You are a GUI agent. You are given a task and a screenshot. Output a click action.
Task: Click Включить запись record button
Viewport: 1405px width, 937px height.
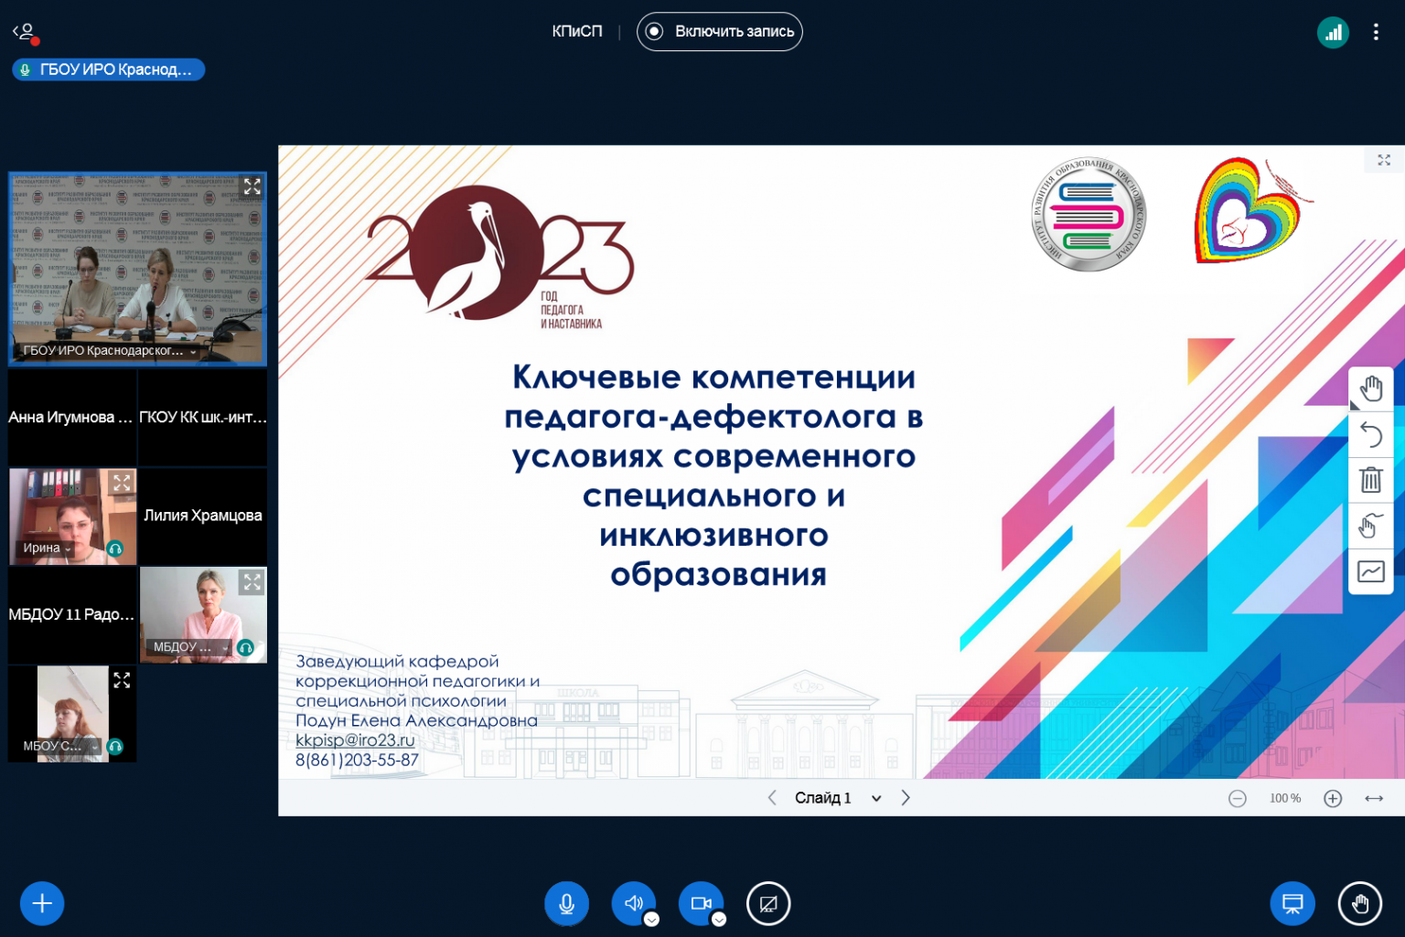tap(719, 31)
